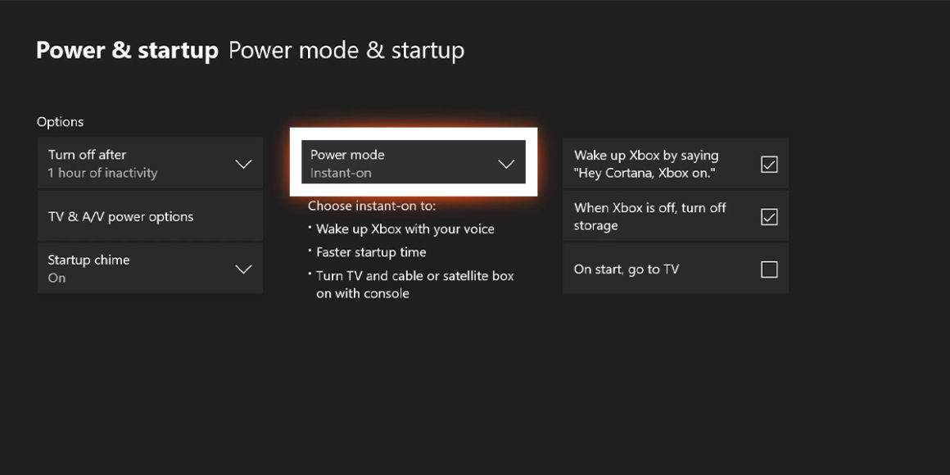The height and width of the screenshot is (475, 950).
Task: Click the Startup chime chevron icon
Action: 243,268
